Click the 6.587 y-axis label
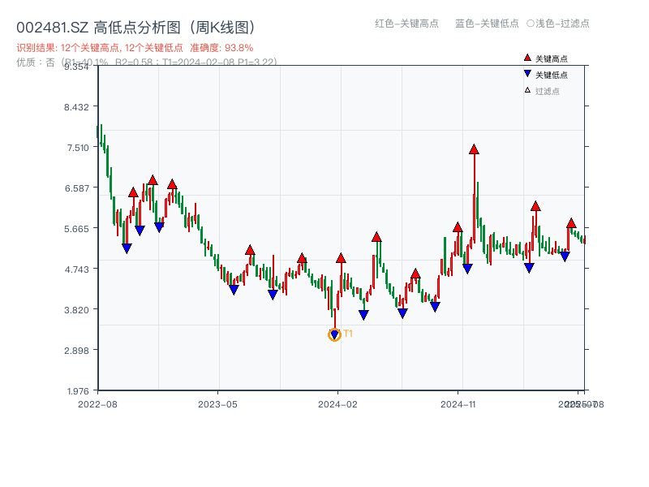The height and width of the screenshot is (487, 649). pos(76,188)
